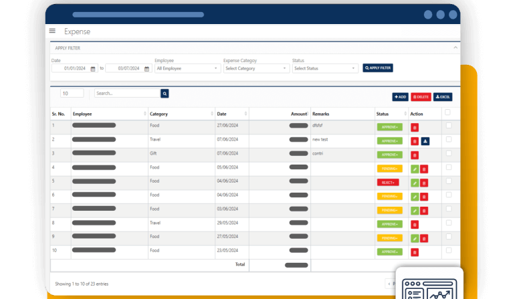Select the checkbox for row 8
This screenshot has width=515, height=299.
(x=449, y=223)
